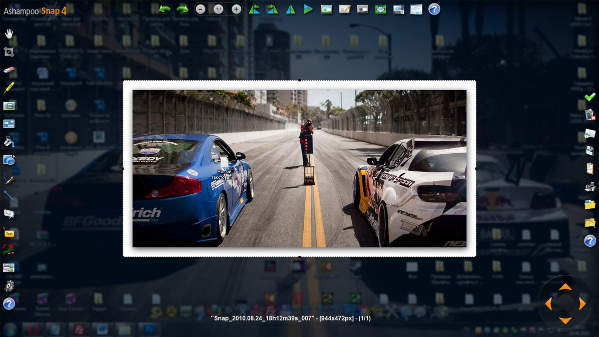
Task: Select the Shapes drawing tool
Action: point(9,160)
